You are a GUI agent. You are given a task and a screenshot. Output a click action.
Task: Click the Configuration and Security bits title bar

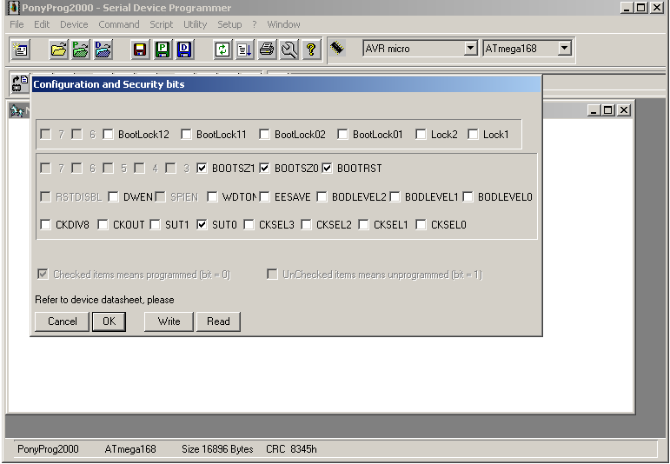click(286, 84)
